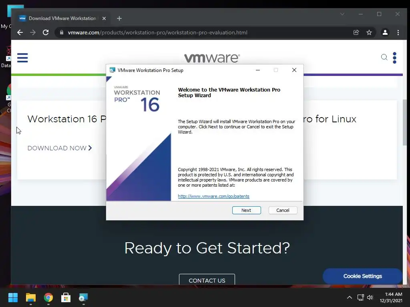Click DOWNLOAD NOW for Workstation 16
Viewport: 410px width, 307px height.
point(60,148)
